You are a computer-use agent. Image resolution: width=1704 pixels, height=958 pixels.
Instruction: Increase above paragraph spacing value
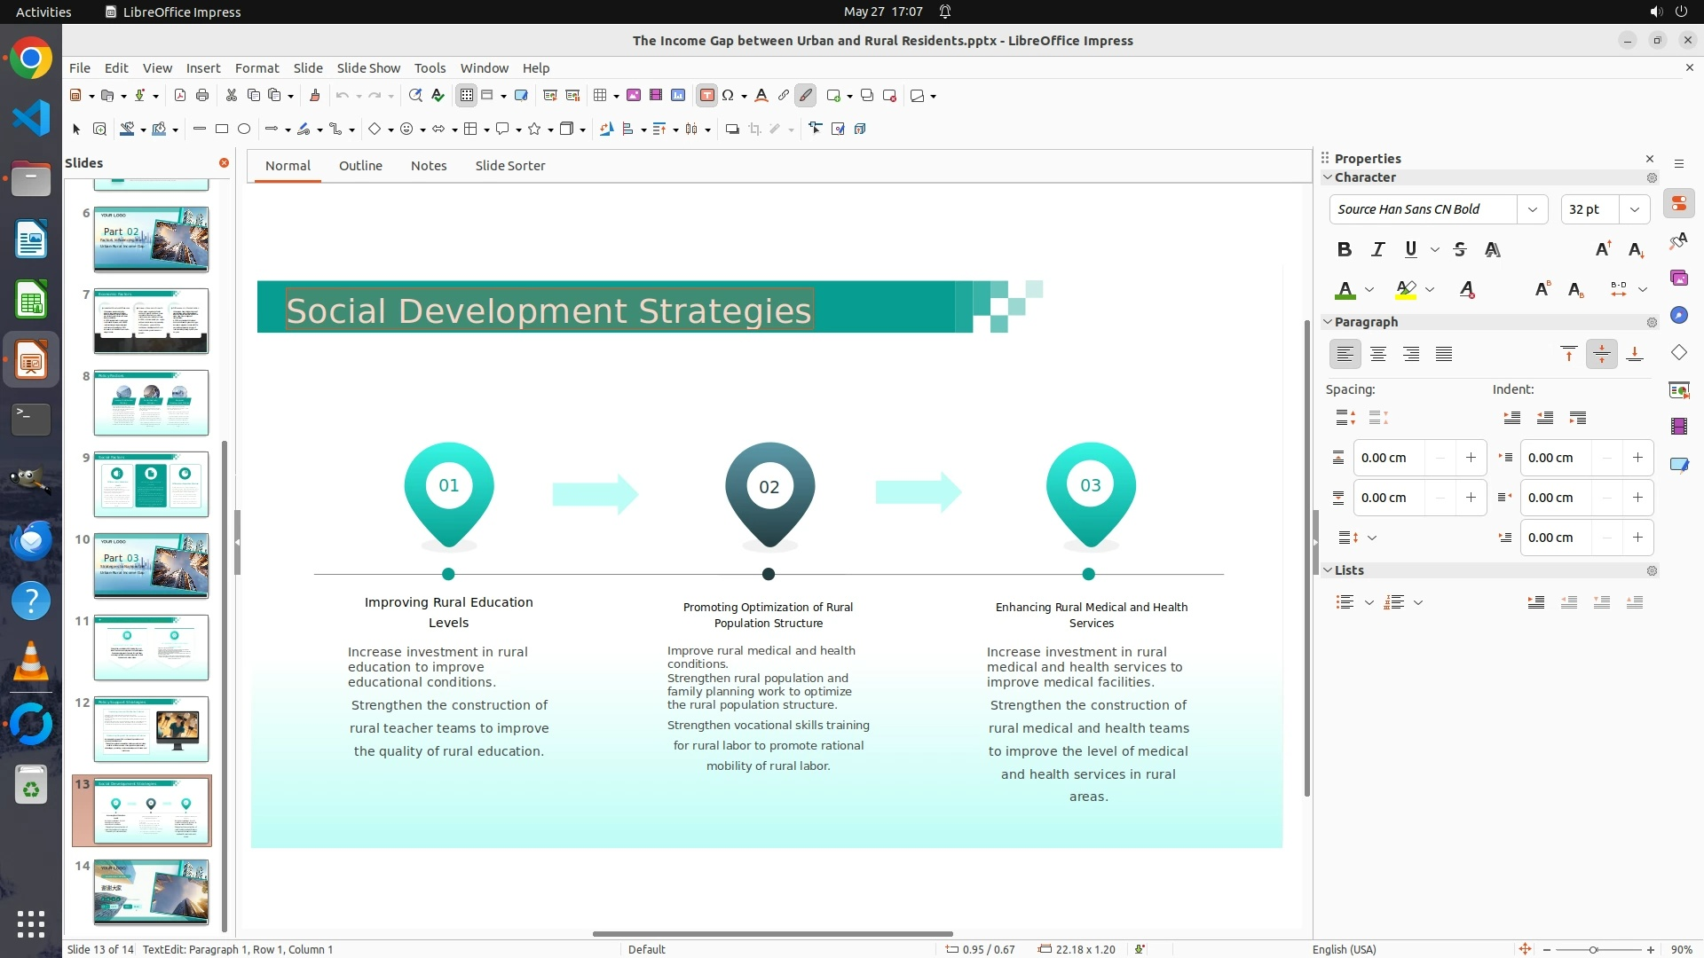(x=1471, y=458)
